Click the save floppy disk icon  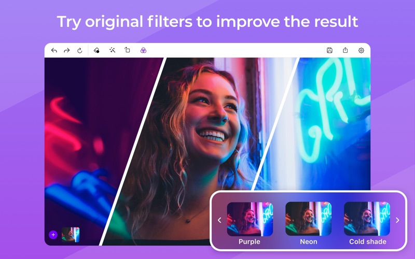[x=329, y=50]
